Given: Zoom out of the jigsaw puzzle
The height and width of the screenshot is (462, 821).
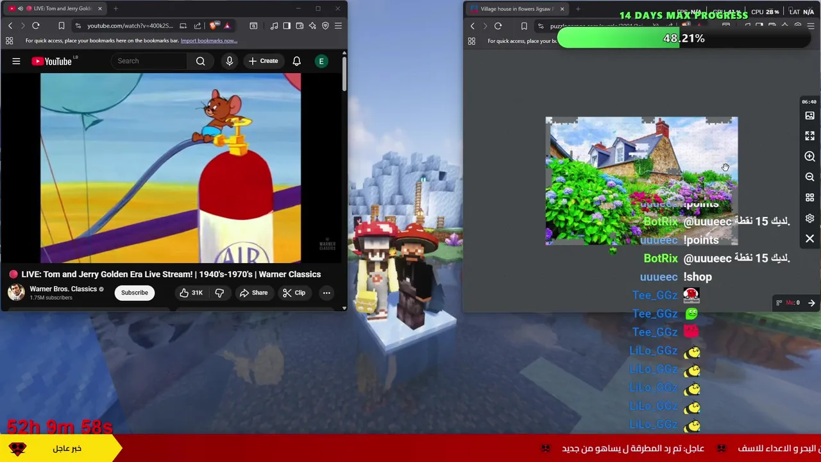Looking at the screenshot, I should coord(809,177).
